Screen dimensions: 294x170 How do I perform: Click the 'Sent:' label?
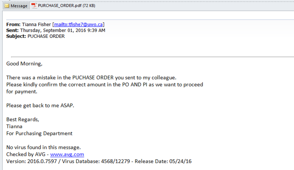(12, 31)
